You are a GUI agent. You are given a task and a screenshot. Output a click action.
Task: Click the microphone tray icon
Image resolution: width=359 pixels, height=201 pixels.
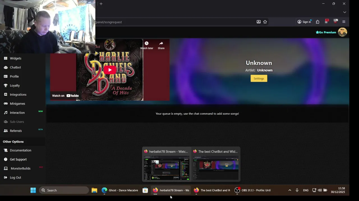[x=297, y=190]
